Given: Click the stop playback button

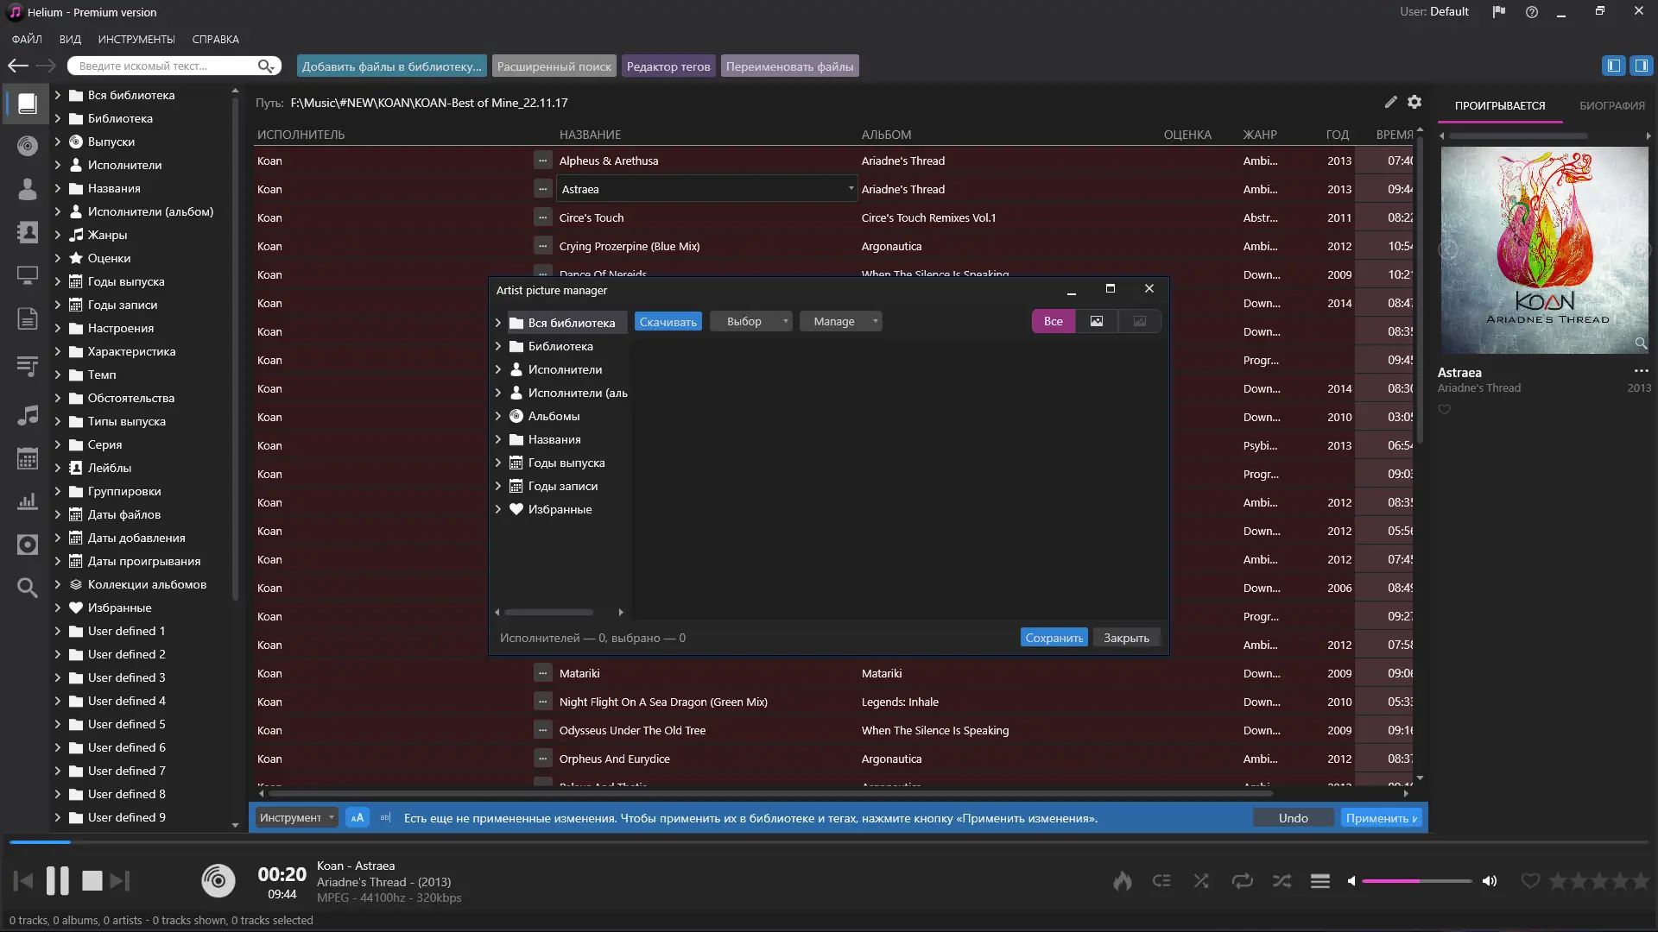Looking at the screenshot, I should click(92, 880).
